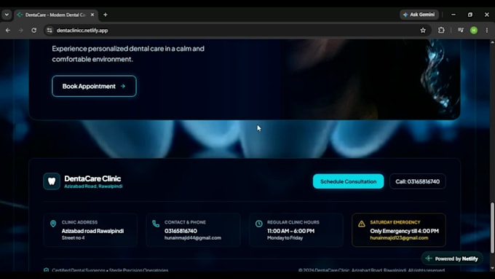Open the tab search dropdown arrow
This screenshot has height=279, width=495.
coord(7,15)
